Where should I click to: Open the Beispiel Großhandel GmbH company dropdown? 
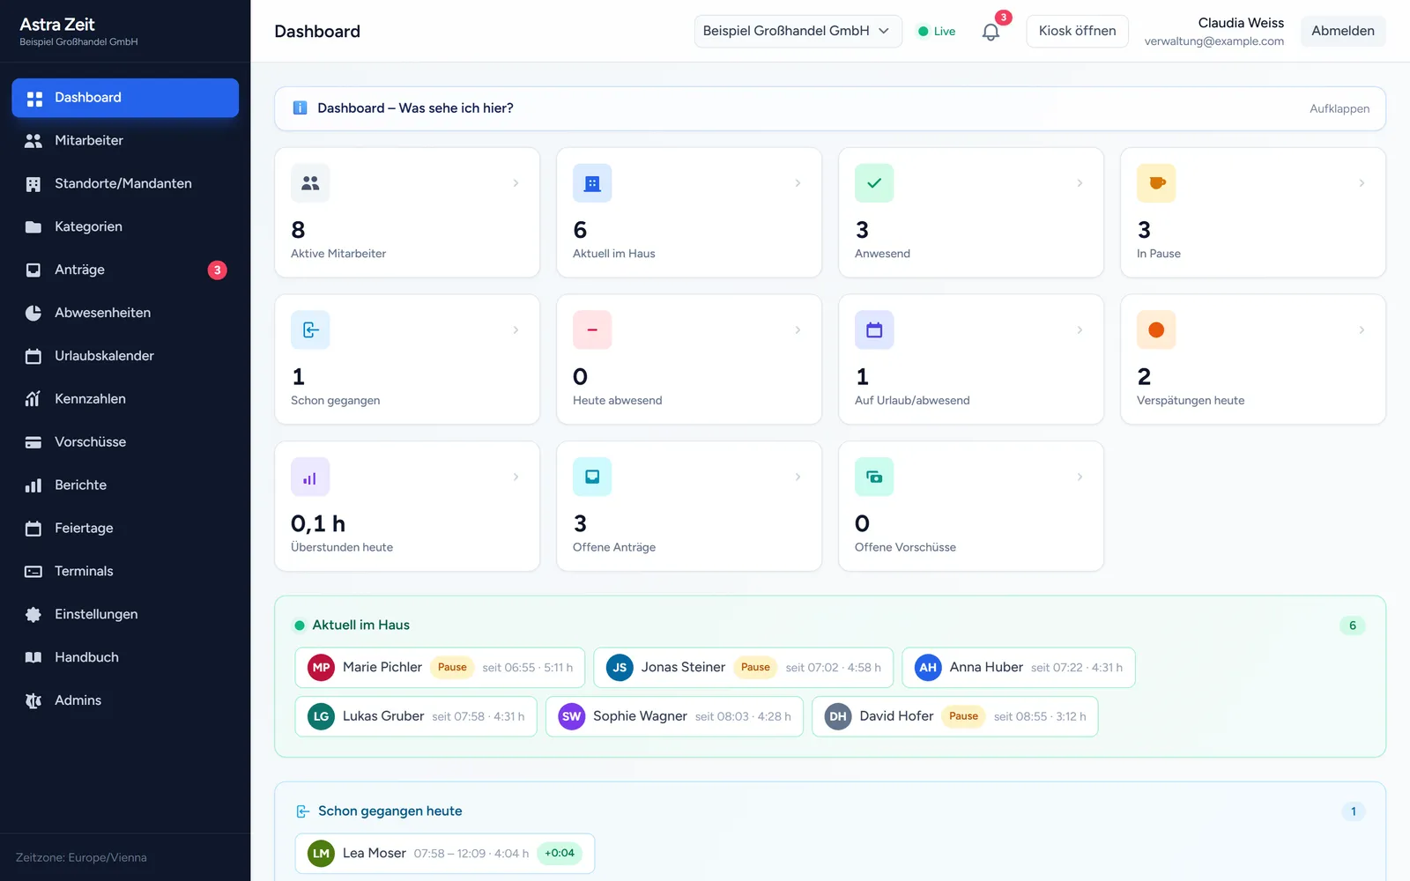[x=798, y=32]
